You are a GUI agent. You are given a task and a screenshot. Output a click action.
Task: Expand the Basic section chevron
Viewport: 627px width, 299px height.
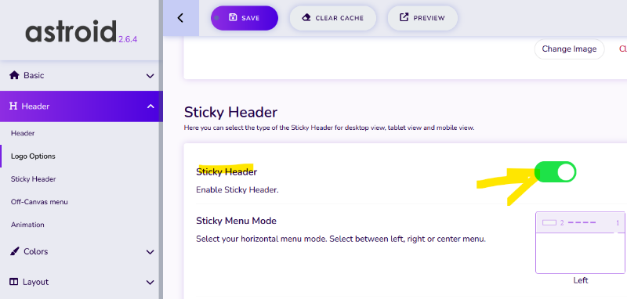(150, 76)
